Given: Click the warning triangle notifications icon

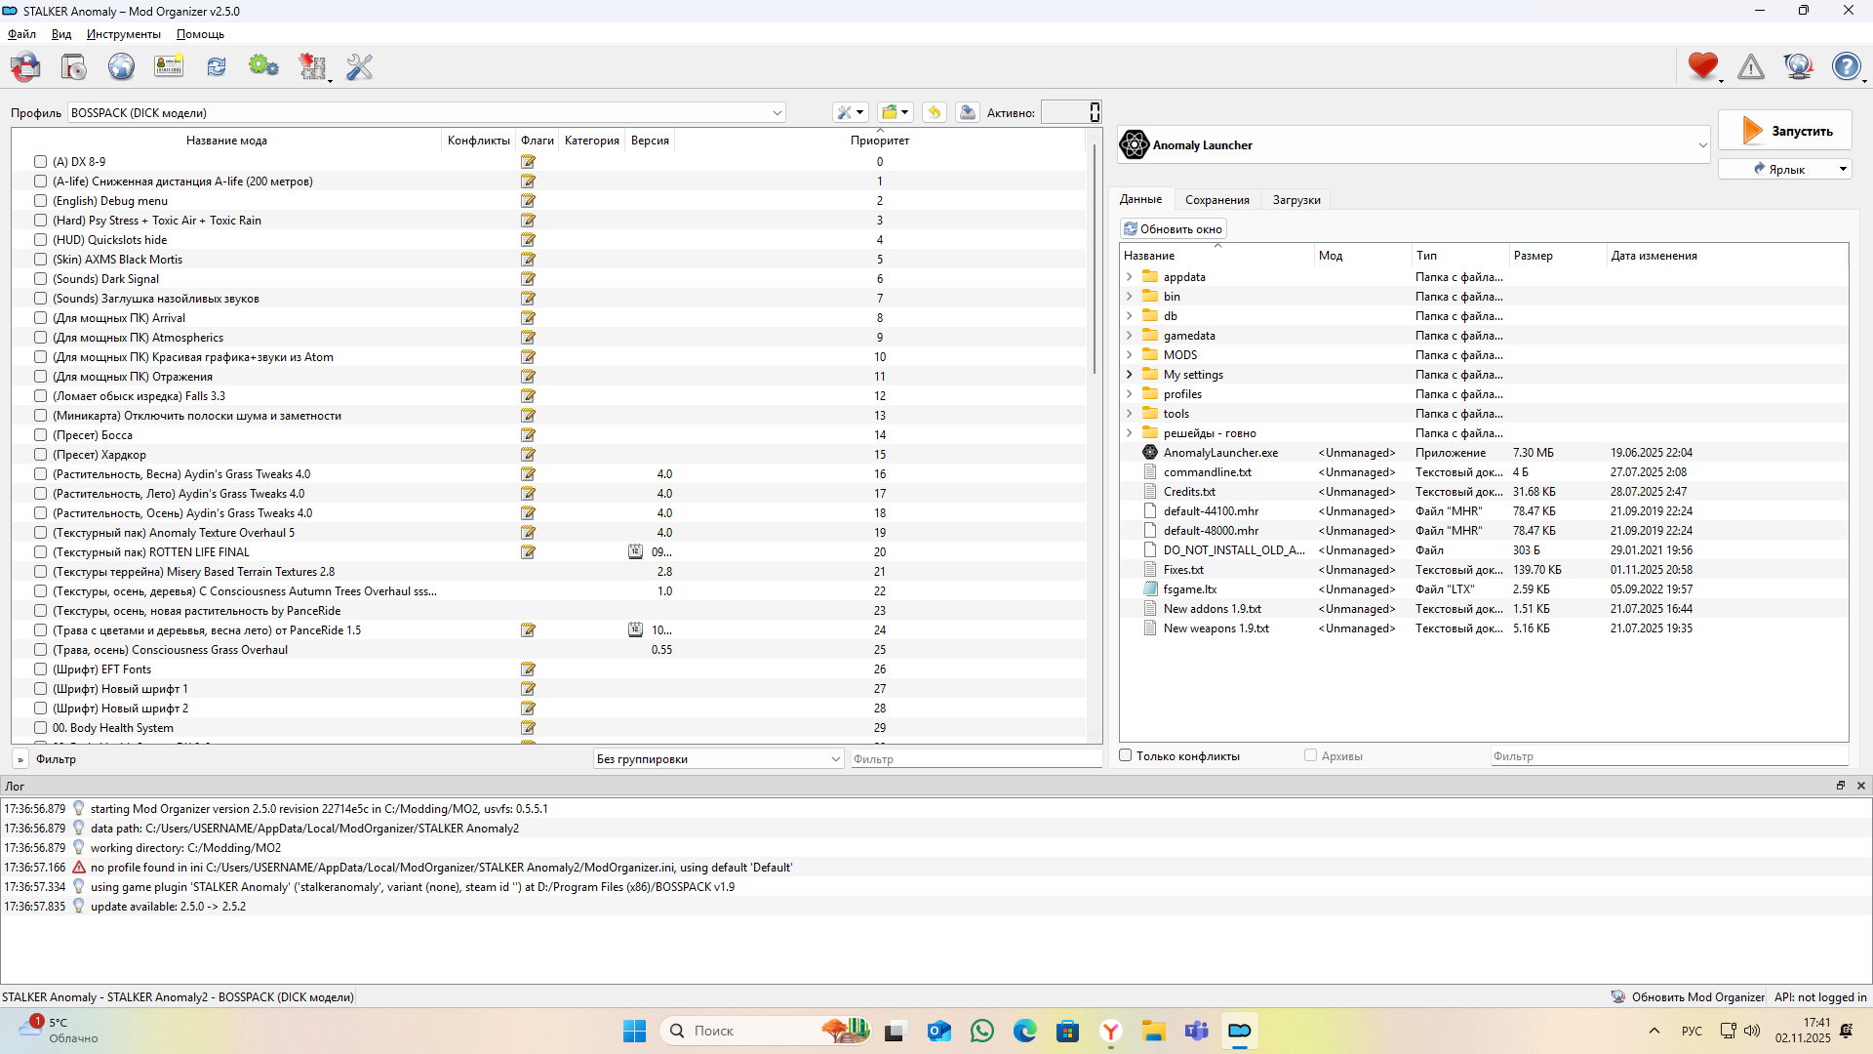Looking at the screenshot, I should [x=1751, y=66].
